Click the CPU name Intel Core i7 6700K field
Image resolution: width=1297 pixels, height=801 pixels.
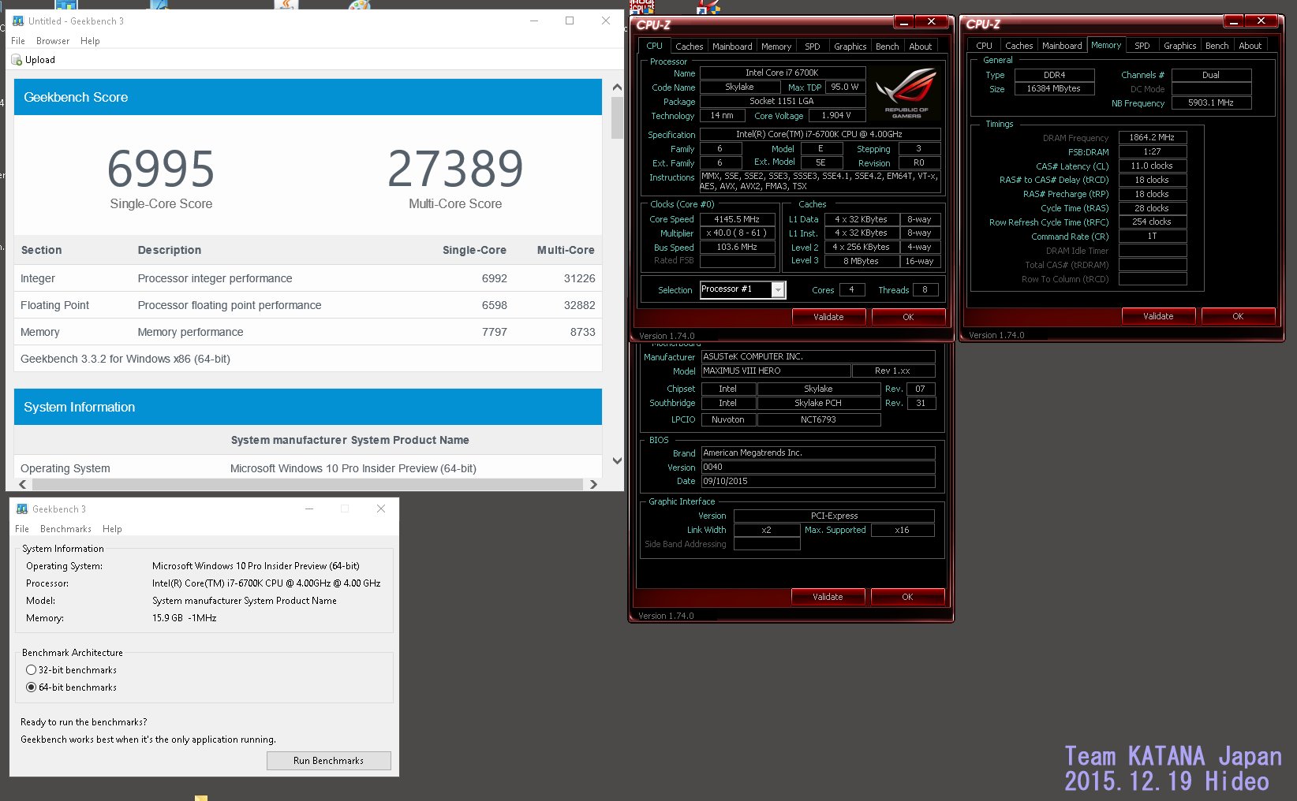782,73
